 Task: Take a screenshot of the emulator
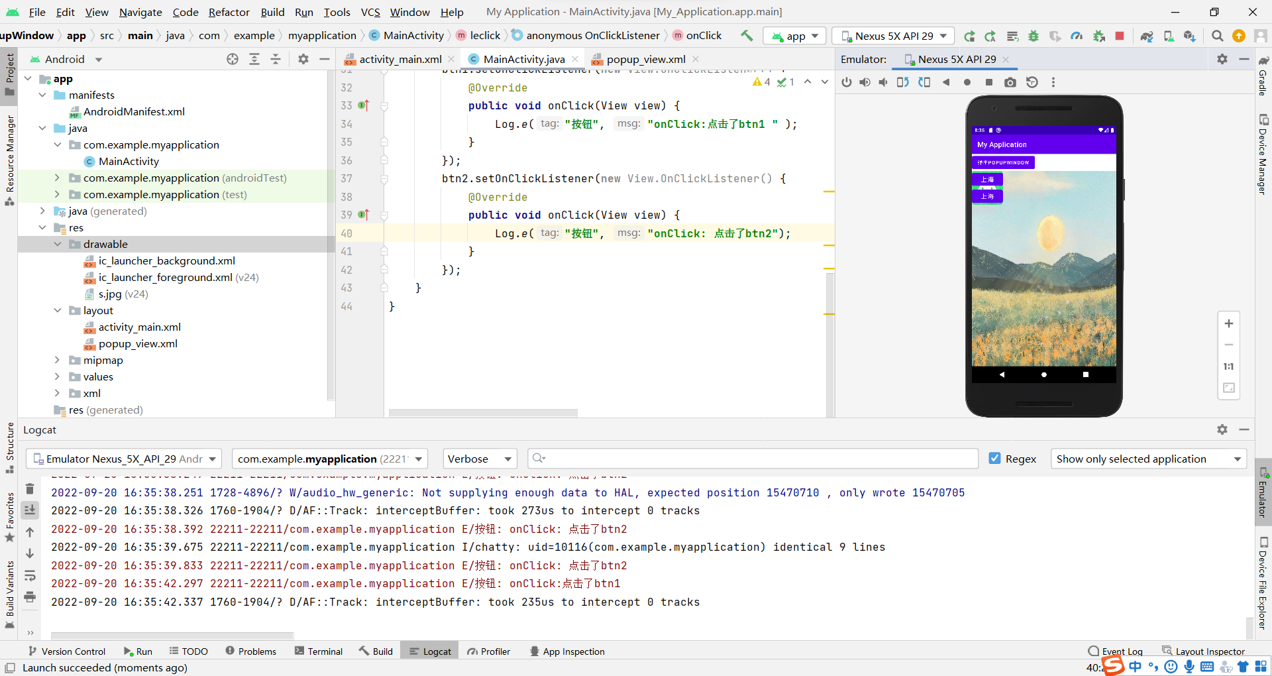point(1010,82)
